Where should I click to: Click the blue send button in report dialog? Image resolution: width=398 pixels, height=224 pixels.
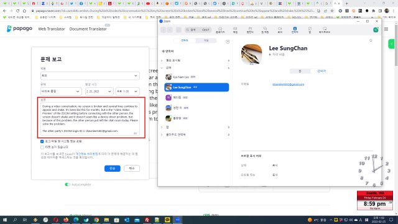click(112, 169)
